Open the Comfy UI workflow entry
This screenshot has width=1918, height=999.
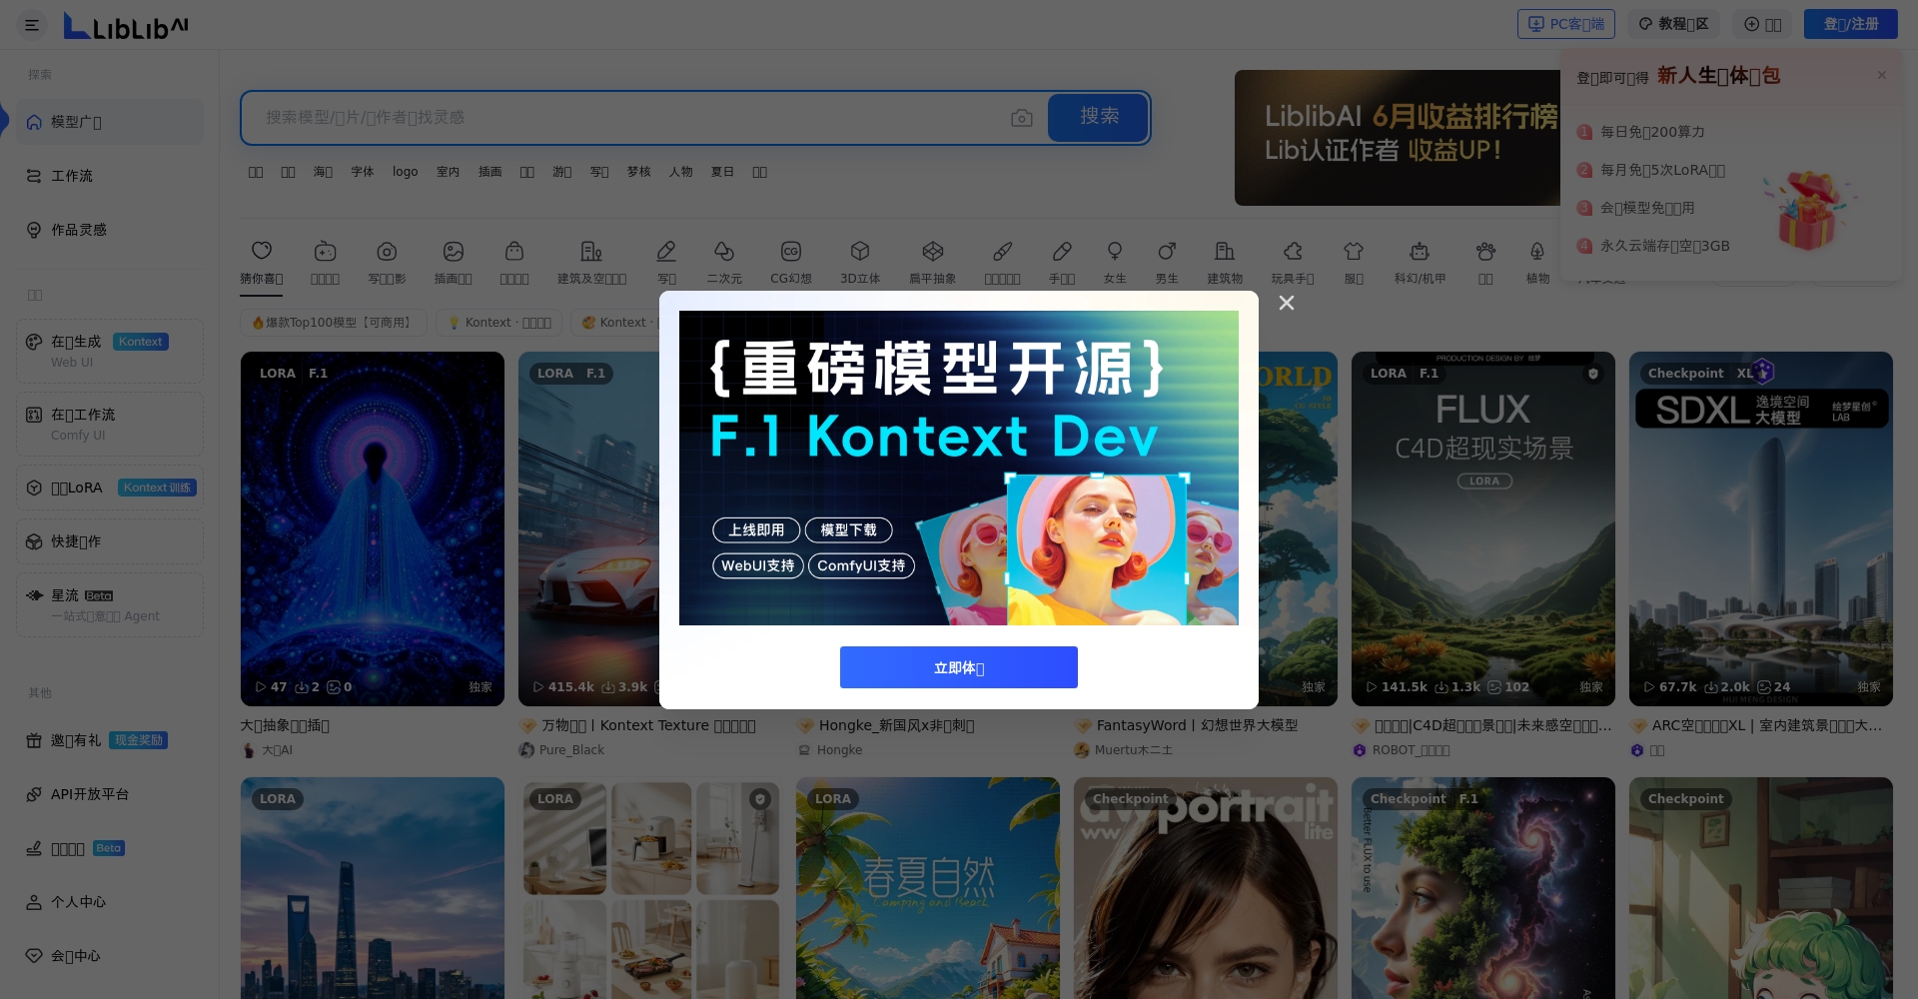110,424
